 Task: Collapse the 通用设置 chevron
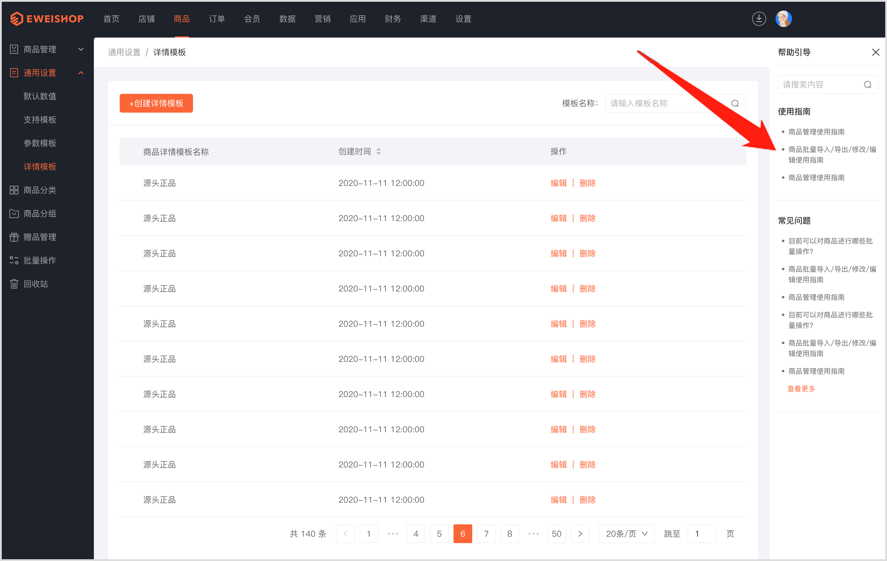(x=81, y=73)
